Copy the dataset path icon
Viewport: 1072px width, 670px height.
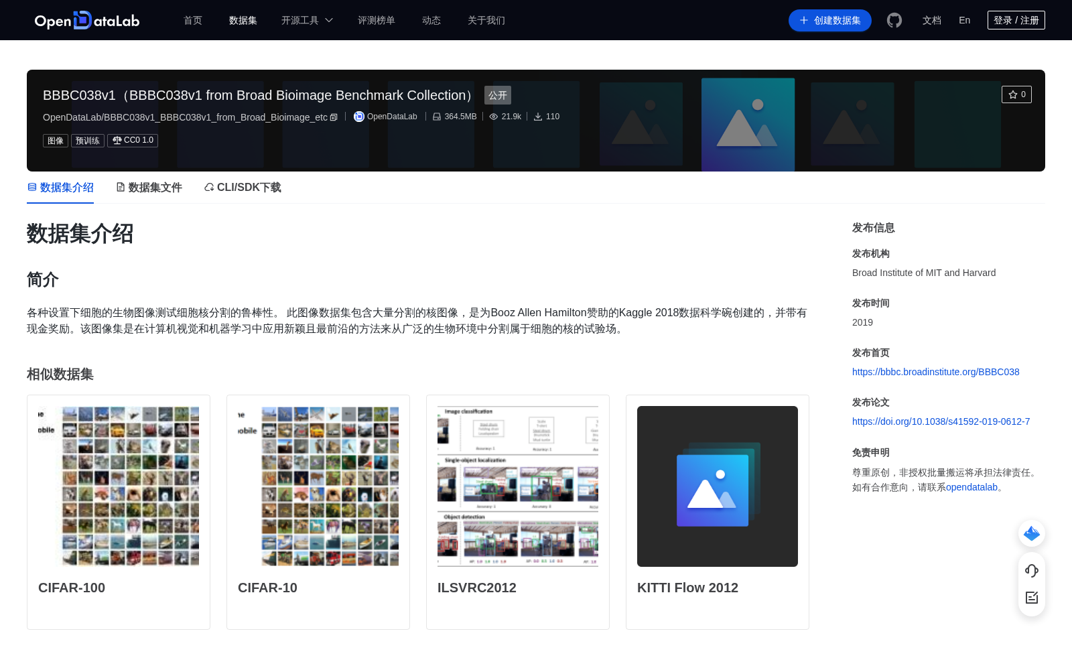pos(334,117)
